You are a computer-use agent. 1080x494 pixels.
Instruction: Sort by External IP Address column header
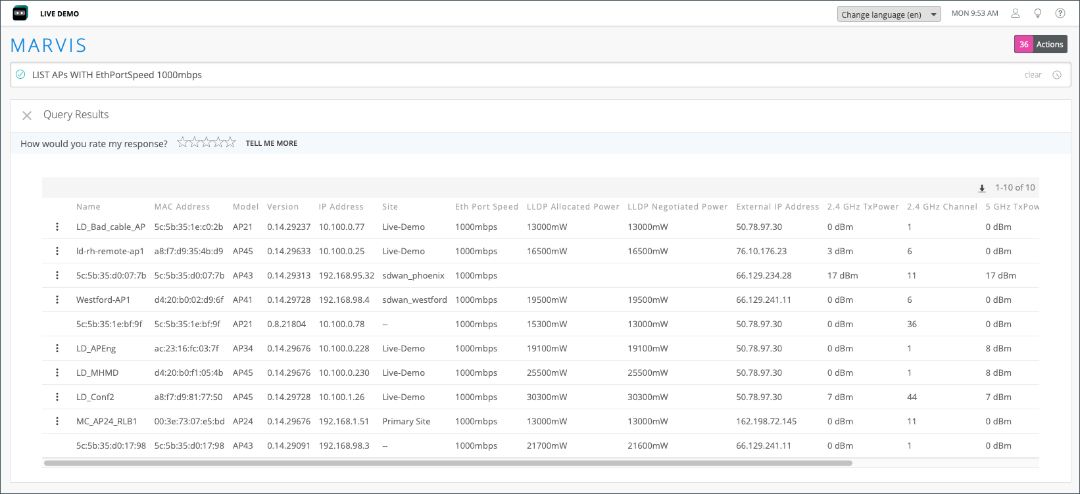click(777, 206)
